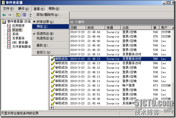This screenshot has height=118, width=176.
Task: Open the 帮助 (H) menu
Action: [x=54, y=9]
